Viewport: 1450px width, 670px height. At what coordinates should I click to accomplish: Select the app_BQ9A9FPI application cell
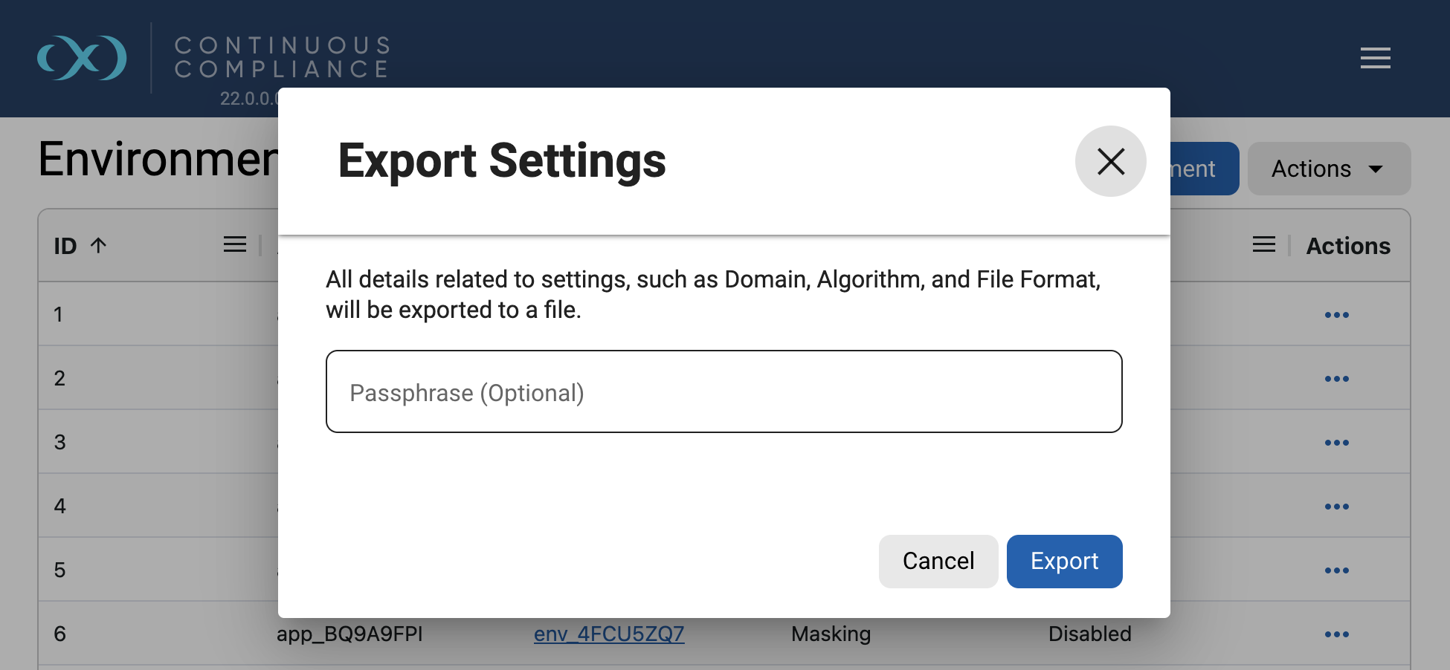(x=349, y=634)
